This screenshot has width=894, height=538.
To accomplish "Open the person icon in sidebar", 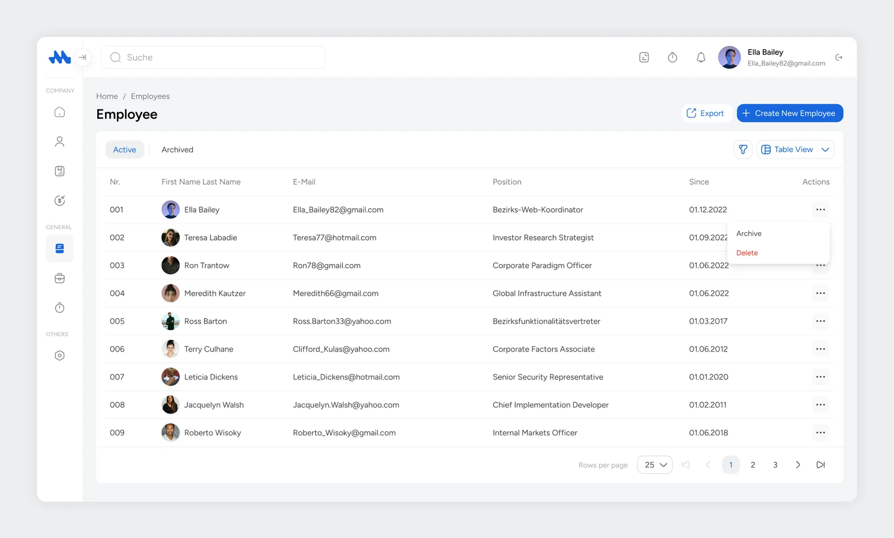I will pyautogui.click(x=60, y=142).
